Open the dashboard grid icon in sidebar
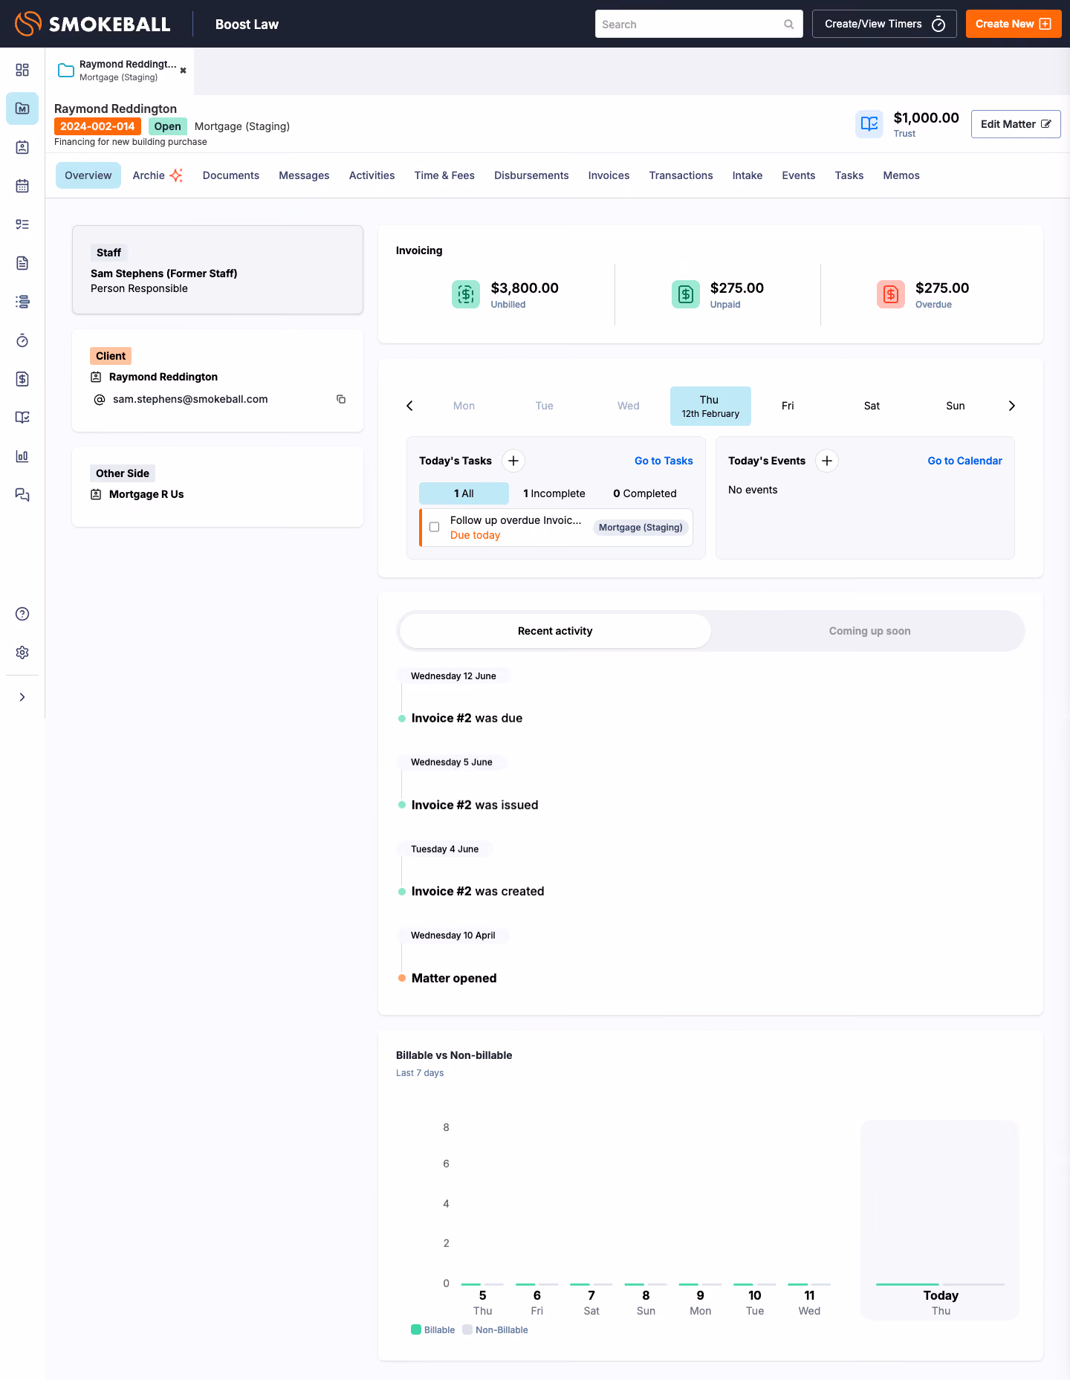Screen dimensions: 1070x1380 (x=22, y=70)
